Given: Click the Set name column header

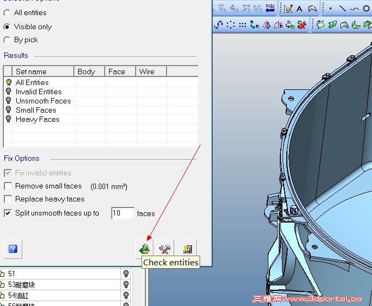Looking at the screenshot, I should [x=43, y=71].
